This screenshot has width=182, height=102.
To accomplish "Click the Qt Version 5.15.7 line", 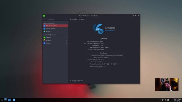I will 98,45.
